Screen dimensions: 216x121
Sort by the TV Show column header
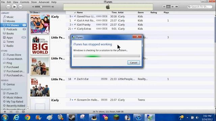pyautogui.click(x=48, y=12)
